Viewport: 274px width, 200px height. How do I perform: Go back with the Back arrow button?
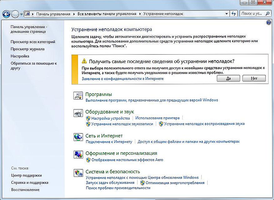[7, 14]
